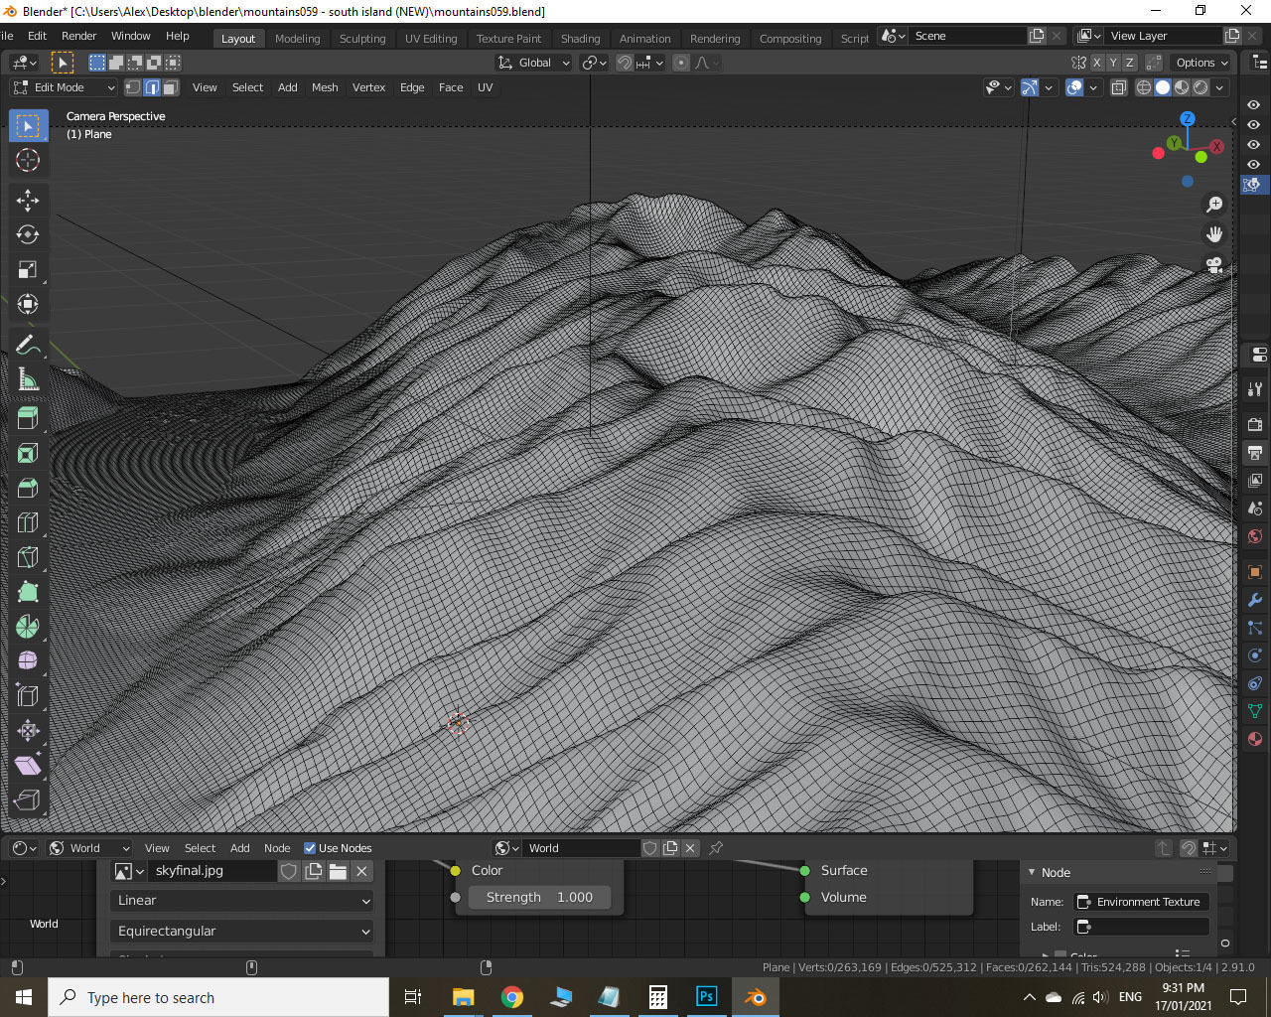Enable vertex select mode

[132, 87]
